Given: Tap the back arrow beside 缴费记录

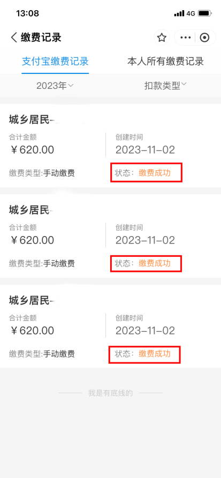Looking at the screenshot, I should click(x=14, y=38).
